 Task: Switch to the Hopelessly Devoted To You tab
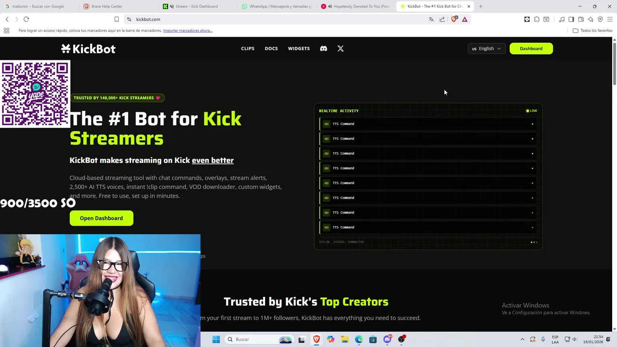[356, 6]
